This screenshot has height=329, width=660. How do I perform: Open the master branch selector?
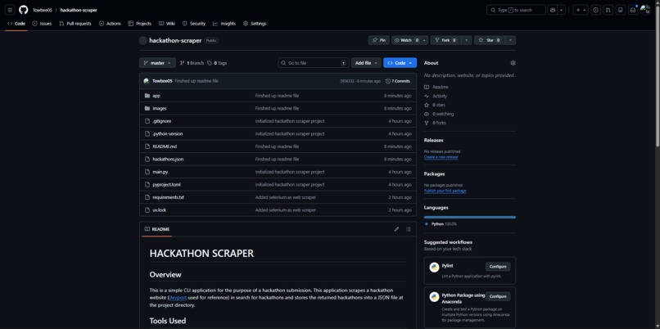click(x=157, y=63)
